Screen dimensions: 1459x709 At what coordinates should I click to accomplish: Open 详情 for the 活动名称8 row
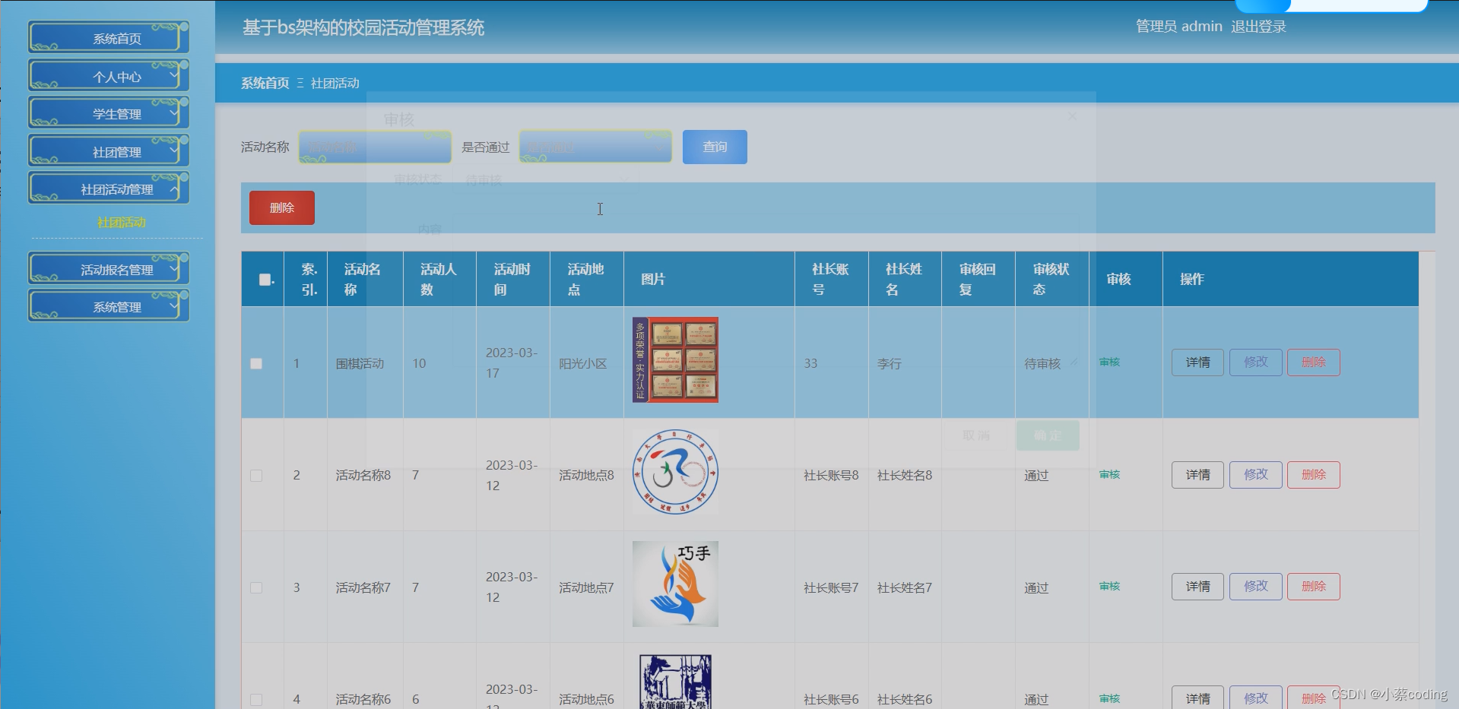click(1197, 475)
